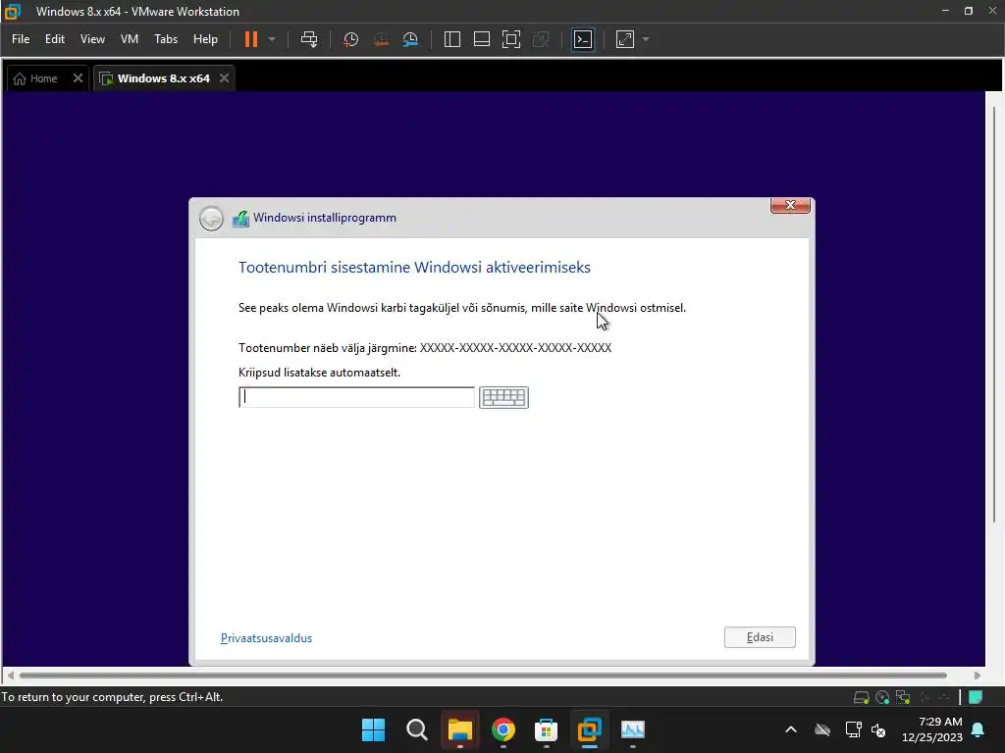Expand the stretch display dropdown arrow
Screen dimensions: 1005x753
point(646,39)
